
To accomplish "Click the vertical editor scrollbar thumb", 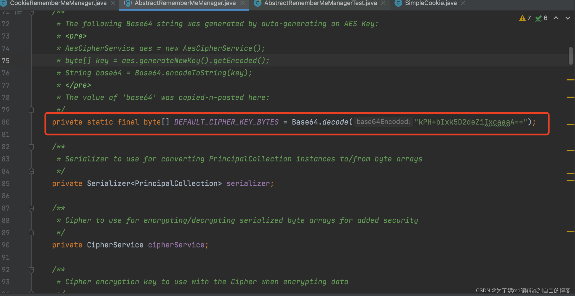I will coord(571,56).
